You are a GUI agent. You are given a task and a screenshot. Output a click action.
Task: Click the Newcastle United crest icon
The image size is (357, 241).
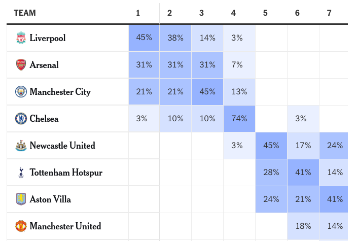tap(20, 146)
